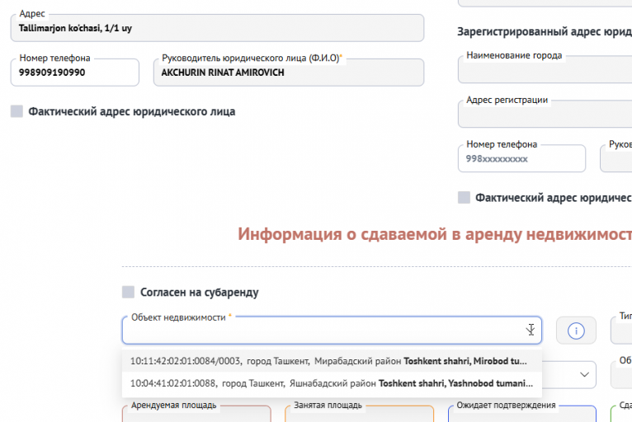Select property 10:11:42:02:01:0084/0003 Мирабадский район
Viewport: 632px width, 422px height.
pos(330,360)
